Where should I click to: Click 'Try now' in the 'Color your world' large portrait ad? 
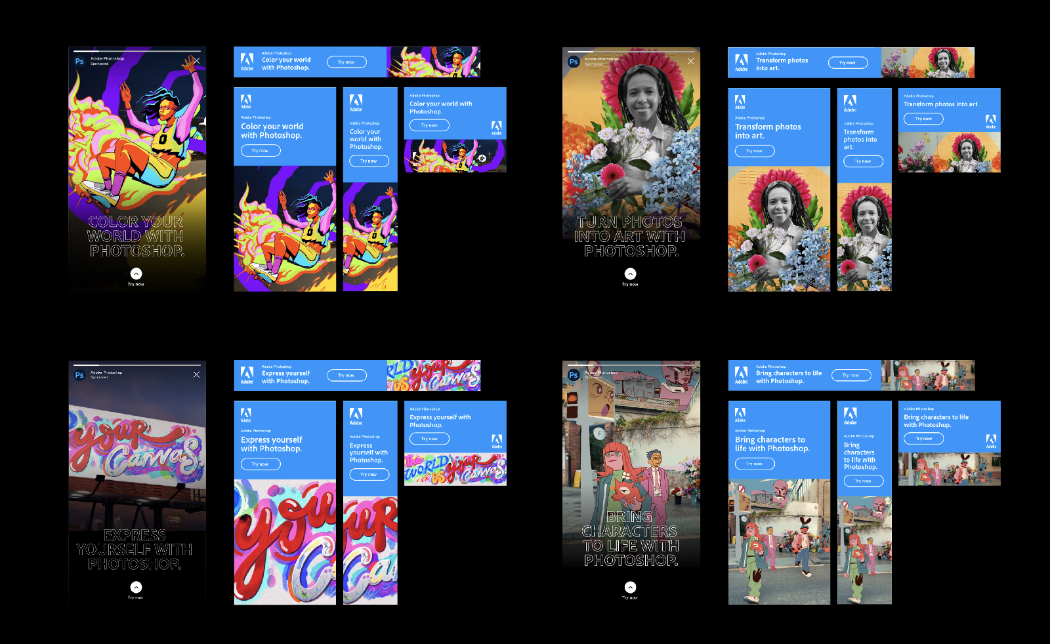pyautogui.click(x=261, y=151)
